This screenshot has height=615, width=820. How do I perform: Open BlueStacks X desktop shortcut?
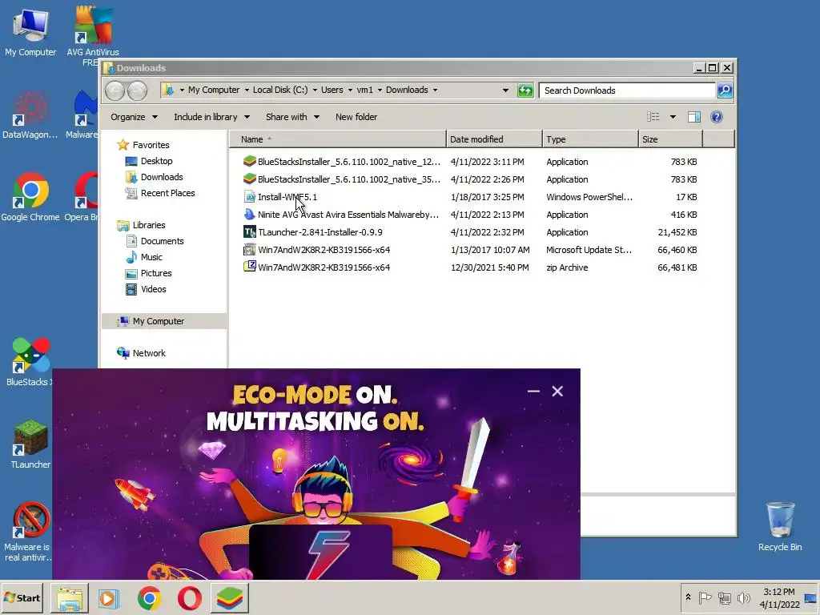[30, 362]
